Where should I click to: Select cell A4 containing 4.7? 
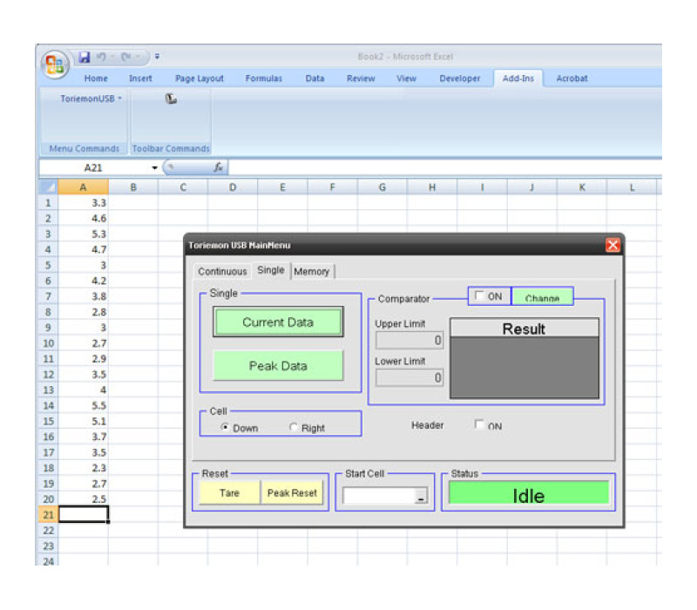pos(83,249)
